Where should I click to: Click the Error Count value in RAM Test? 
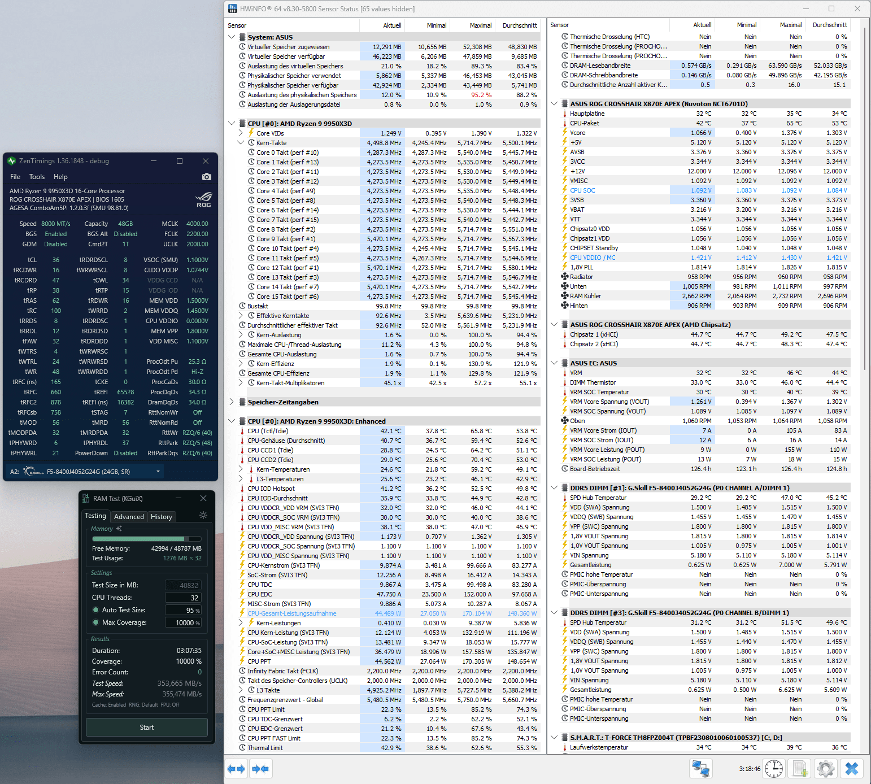(x=199, y=672)
